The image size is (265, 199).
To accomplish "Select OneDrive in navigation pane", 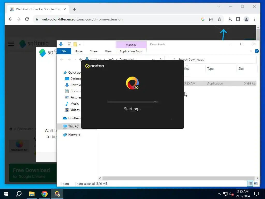I will point(72,118).
